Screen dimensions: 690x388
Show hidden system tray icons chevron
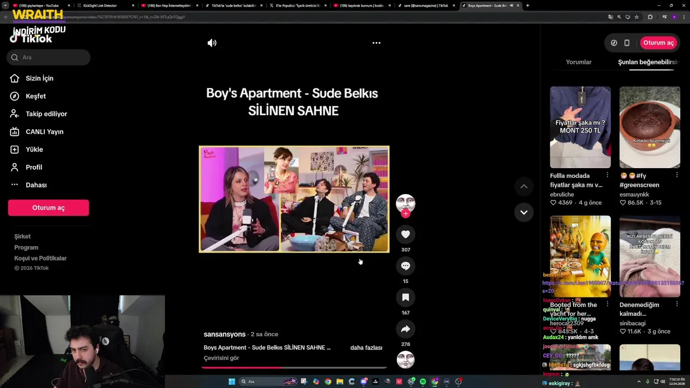pos(639,382)
